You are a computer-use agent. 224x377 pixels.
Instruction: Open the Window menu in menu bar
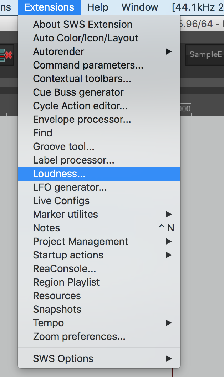click(139, 7)
